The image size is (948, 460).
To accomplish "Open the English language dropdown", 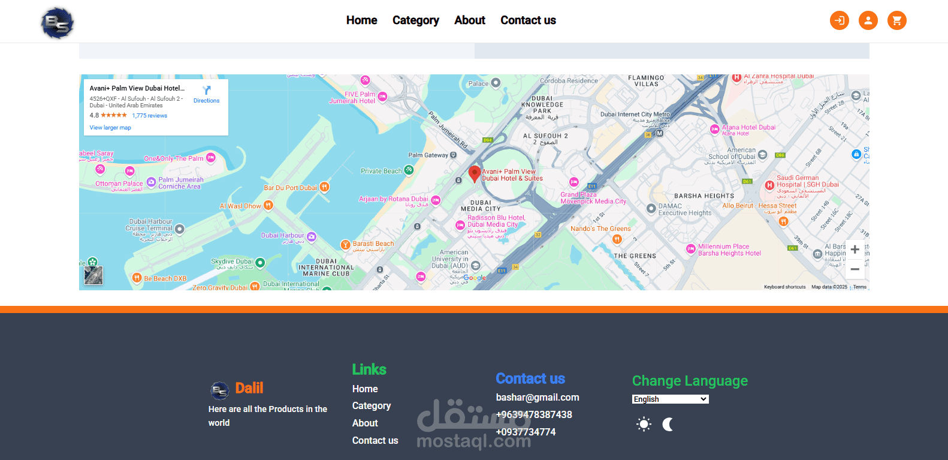I will (671, 399).
